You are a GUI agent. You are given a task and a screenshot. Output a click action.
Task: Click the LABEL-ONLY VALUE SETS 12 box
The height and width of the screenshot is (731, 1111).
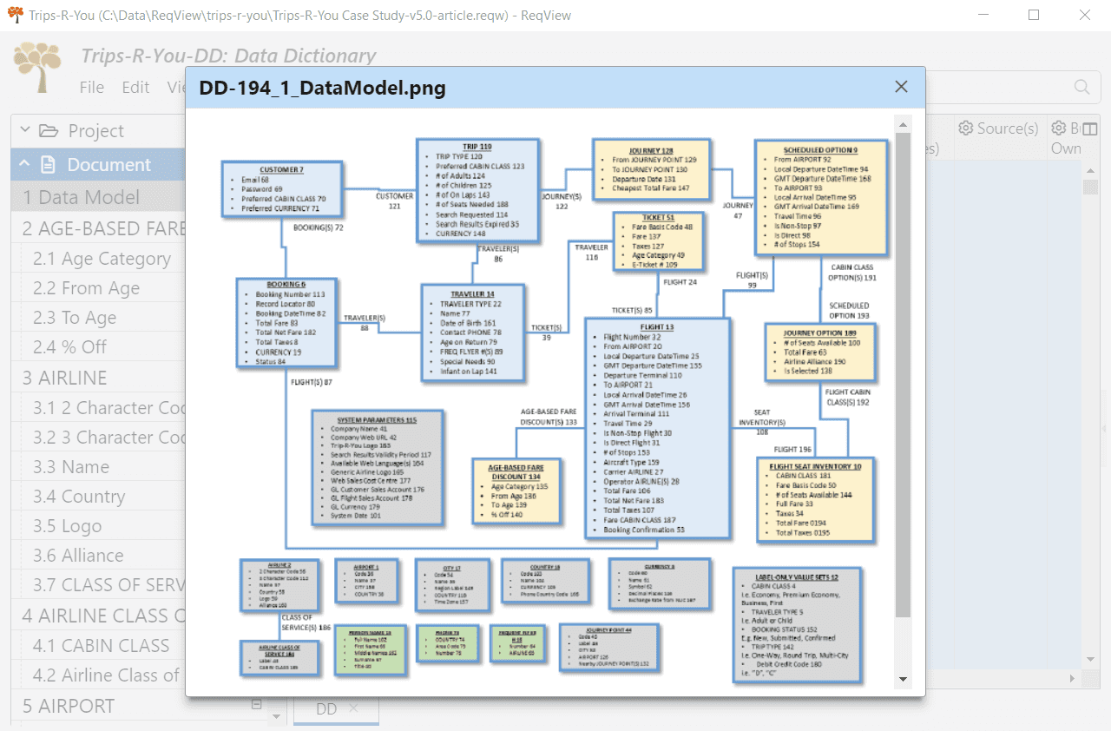point(797,626)
